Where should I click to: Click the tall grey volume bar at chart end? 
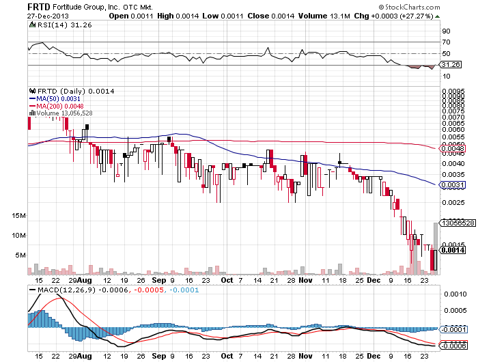coord(436,249)
